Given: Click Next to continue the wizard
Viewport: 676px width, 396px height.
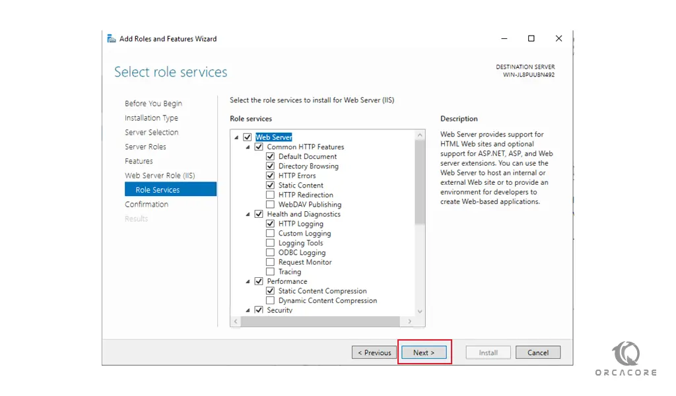Looking at the screenshot, I should point(424,352).
